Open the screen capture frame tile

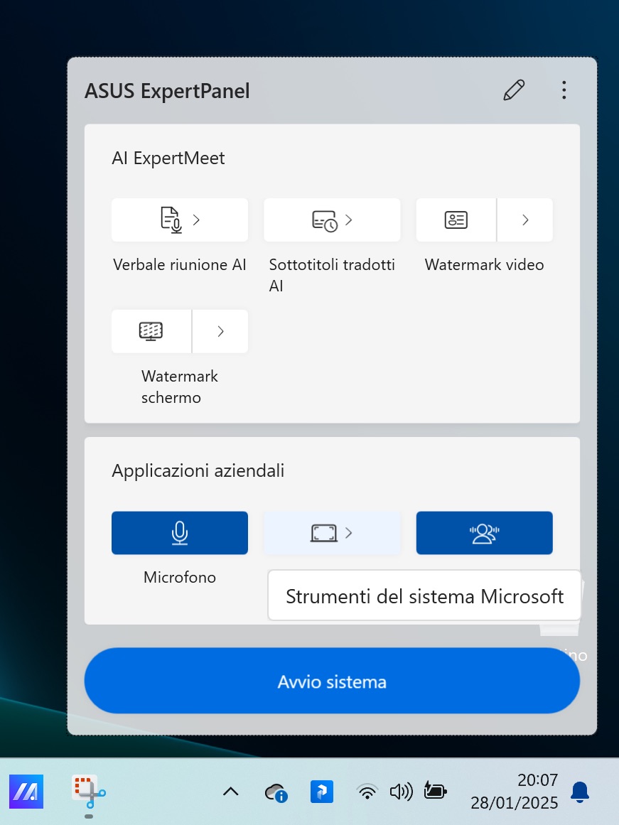332,533
